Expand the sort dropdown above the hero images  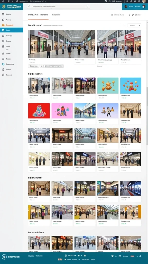point(134,26)
